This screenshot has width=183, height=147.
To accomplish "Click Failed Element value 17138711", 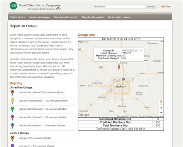I will [126, 53].
